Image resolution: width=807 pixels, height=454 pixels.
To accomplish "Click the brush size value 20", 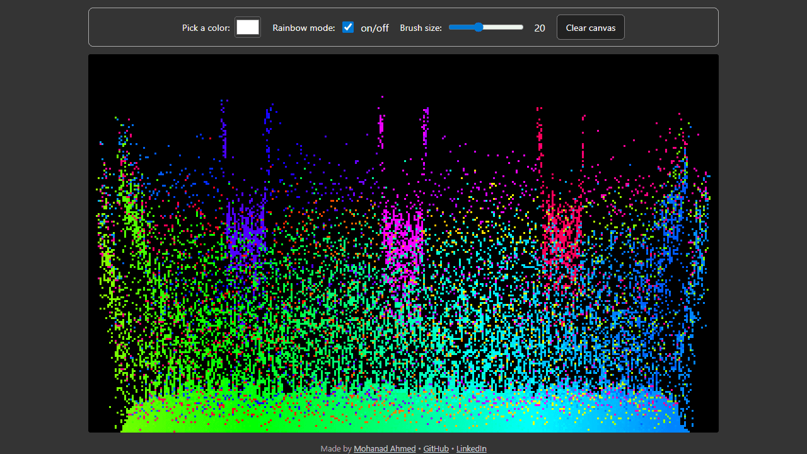I will pyautogui.click(x=540, y=28).
